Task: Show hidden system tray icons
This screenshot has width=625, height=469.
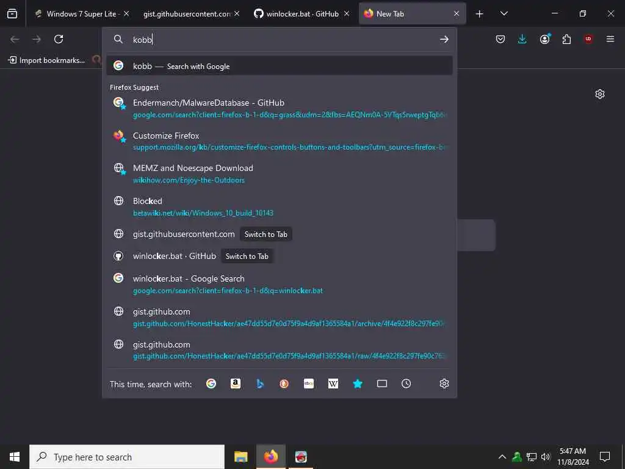Action: click(x=502, y=457)
